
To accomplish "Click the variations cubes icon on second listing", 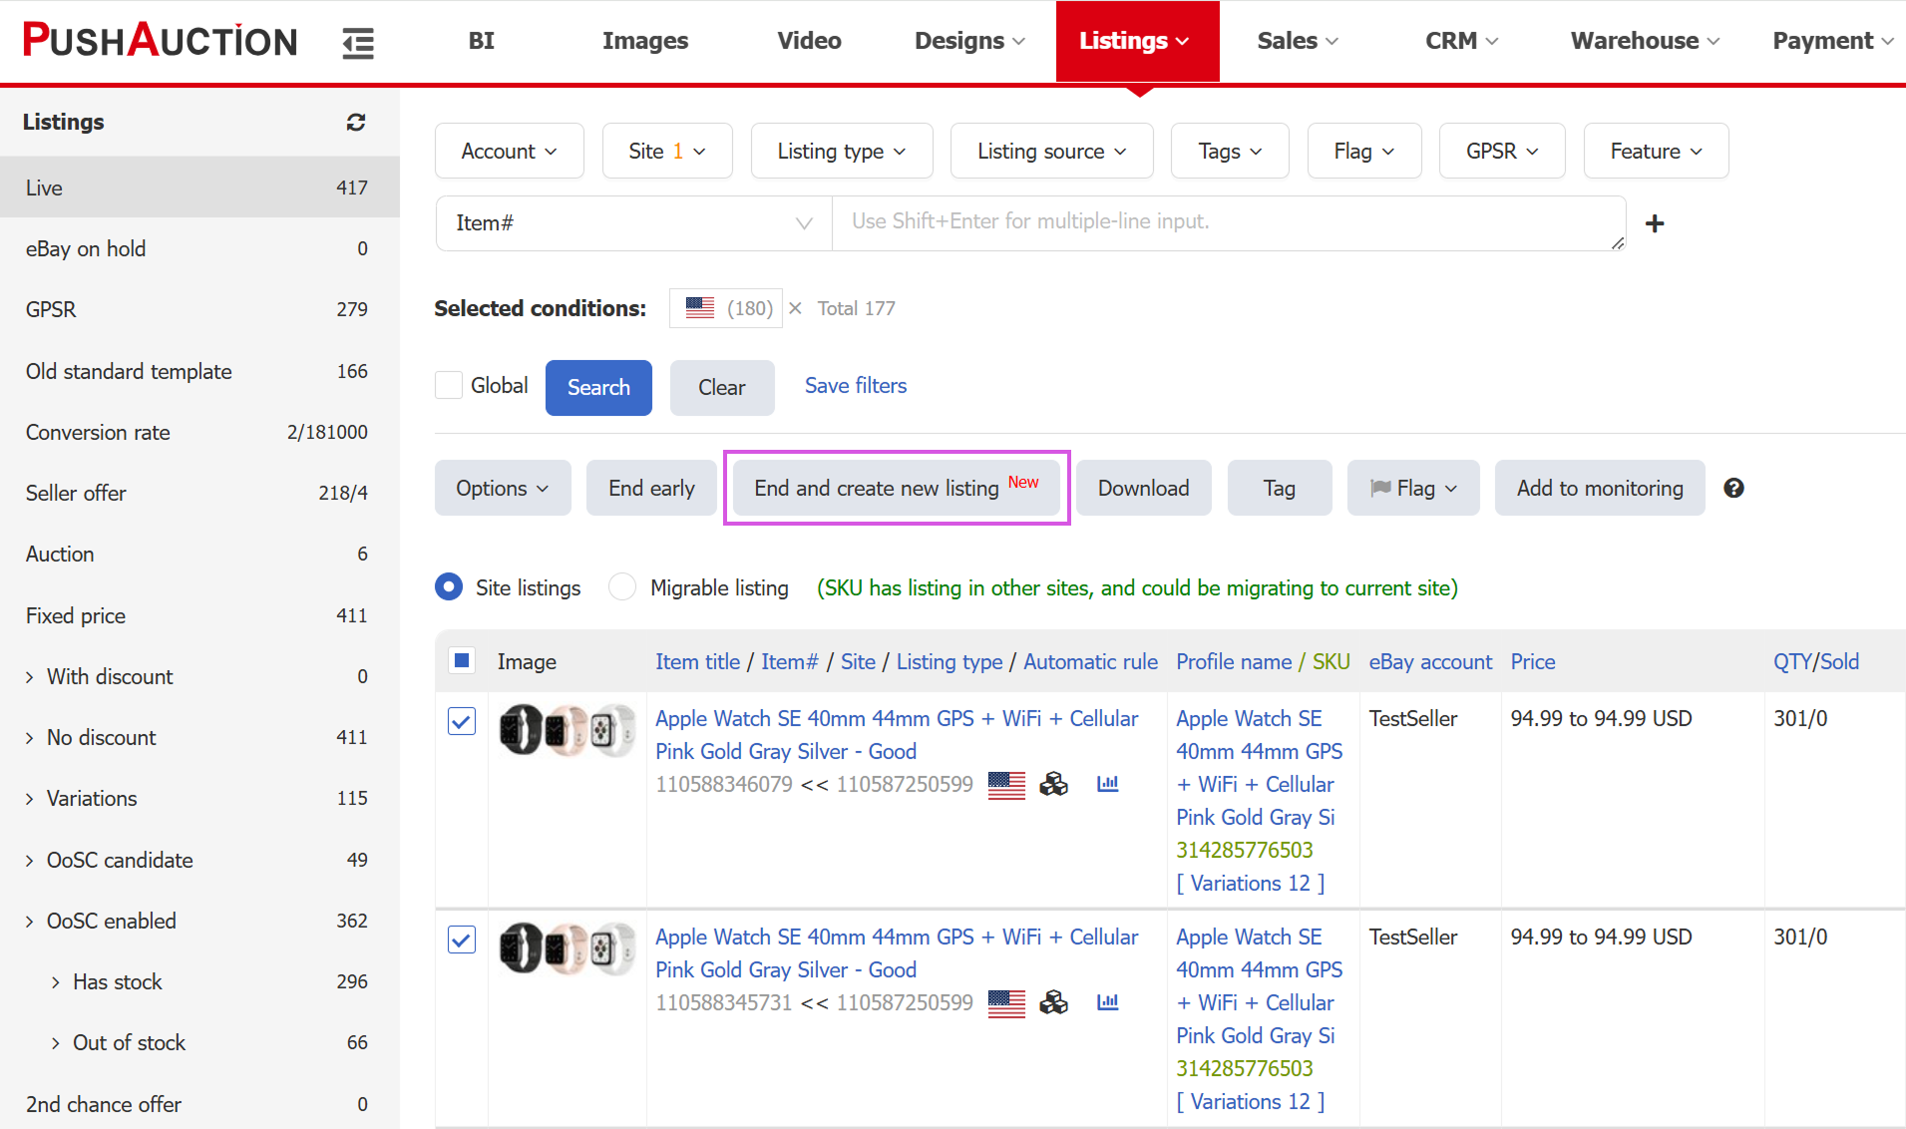I will point(1053,1002).
